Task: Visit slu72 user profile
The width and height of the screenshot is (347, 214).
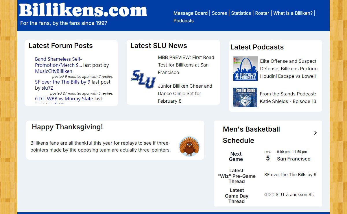Action: pyautogui.click(x=48, y=88)
